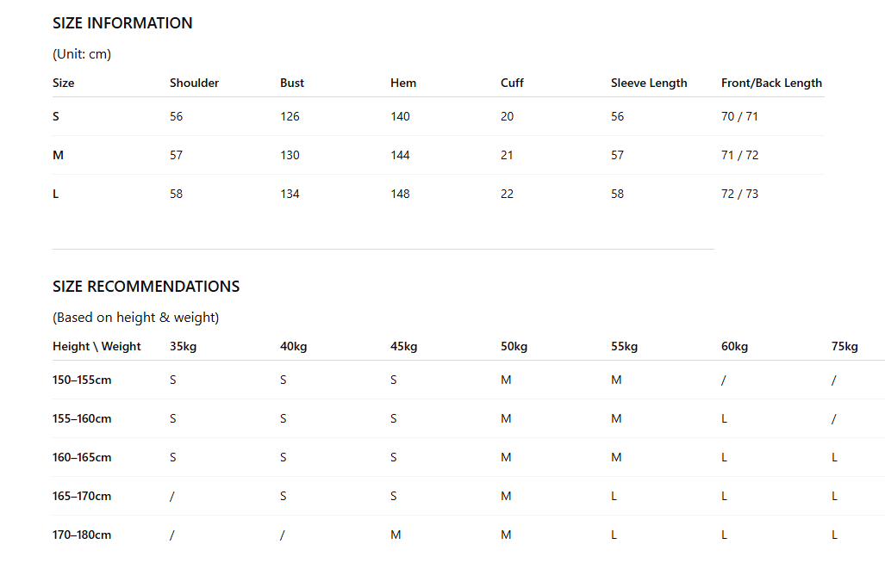Screen dimensions: 885x575
Task: Click the Sleeve Length column header
Action: (649, 83)
